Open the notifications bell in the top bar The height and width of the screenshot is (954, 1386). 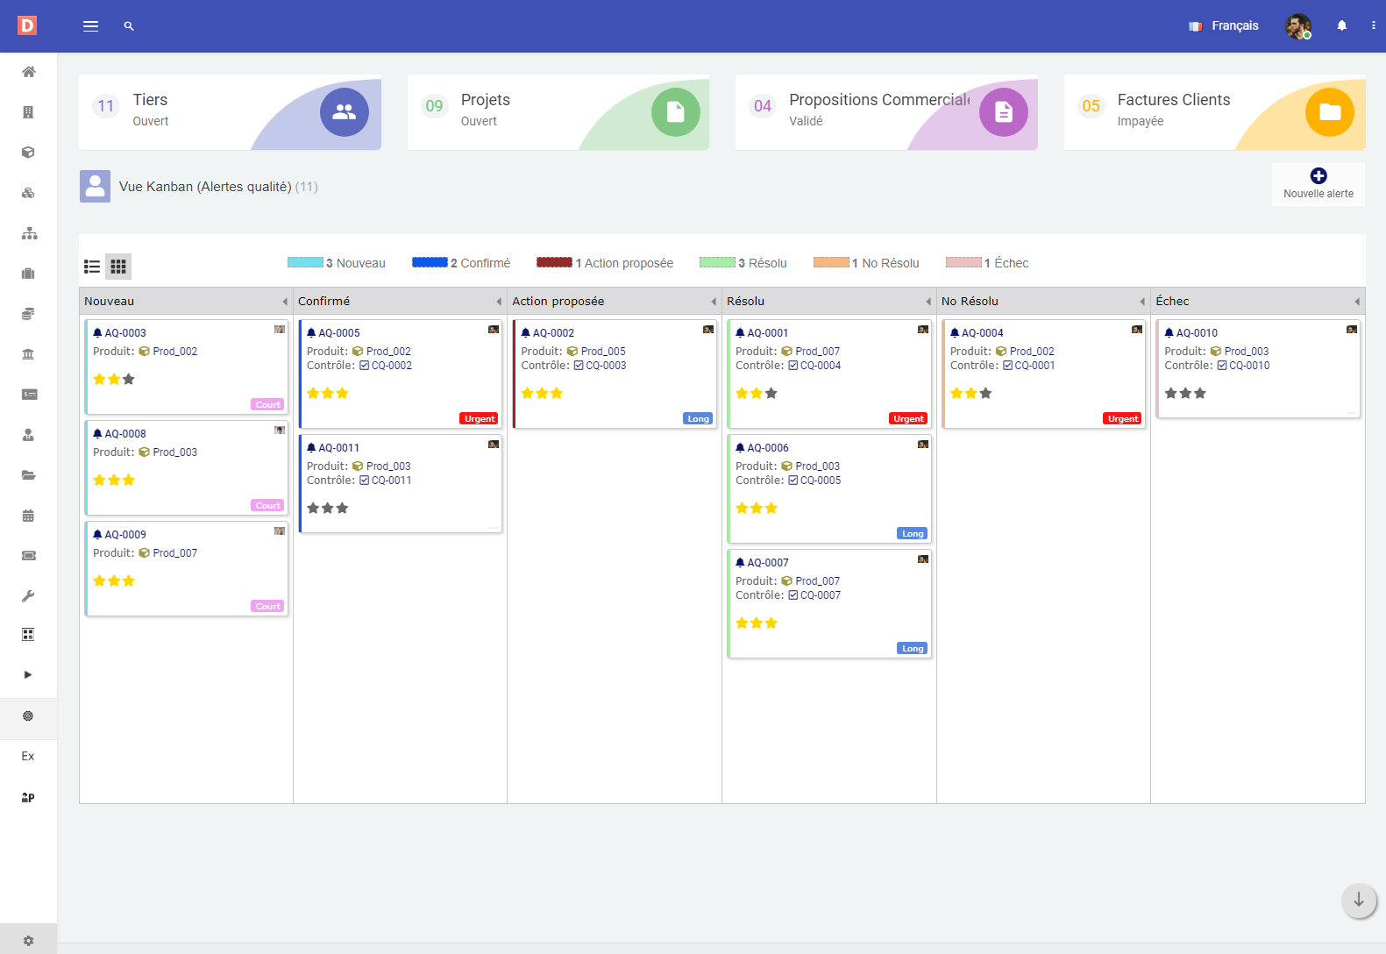tap(1341, 25)
